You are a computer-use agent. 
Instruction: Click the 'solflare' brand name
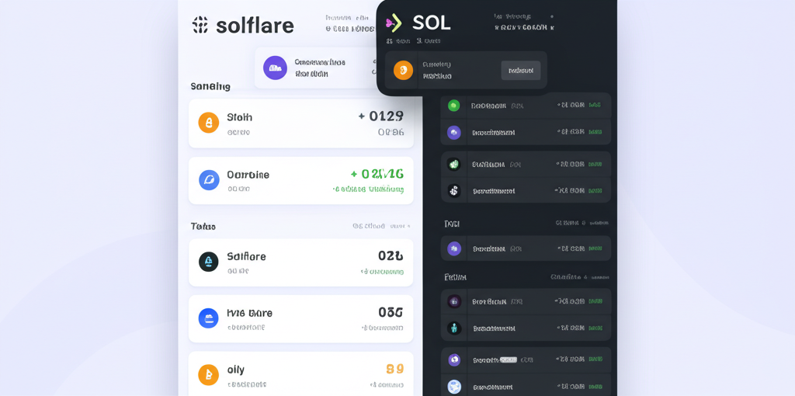pos(255,26)
